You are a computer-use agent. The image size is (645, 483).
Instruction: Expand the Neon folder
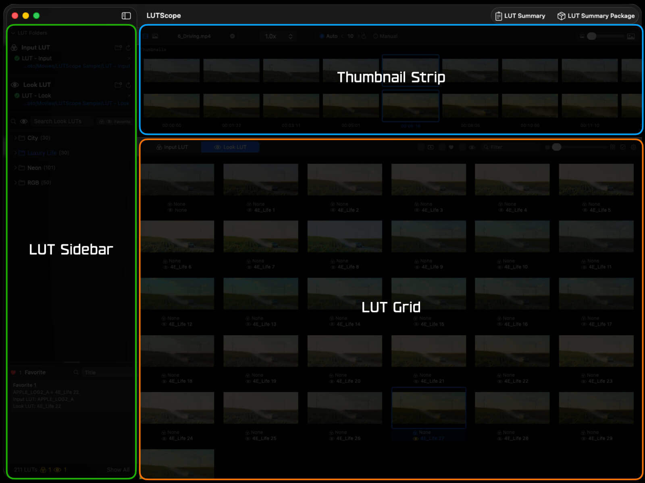pos(16,168)
